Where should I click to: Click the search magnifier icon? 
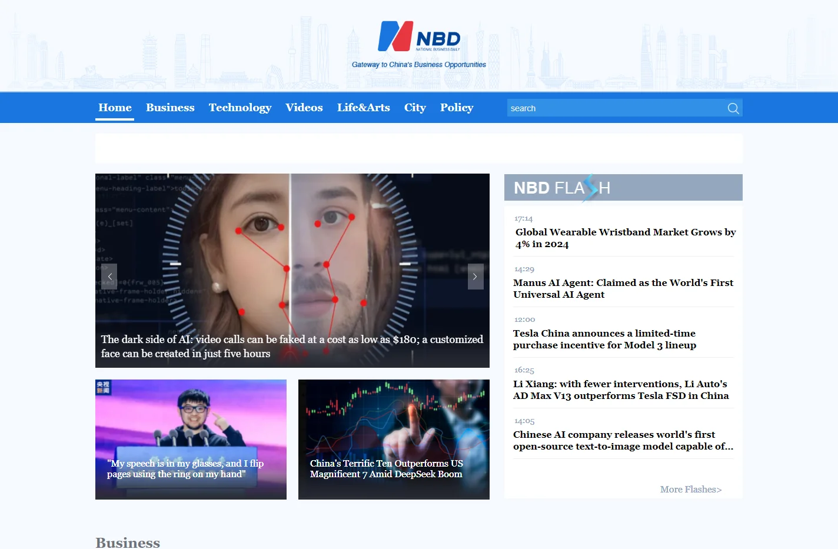point(733,108)
